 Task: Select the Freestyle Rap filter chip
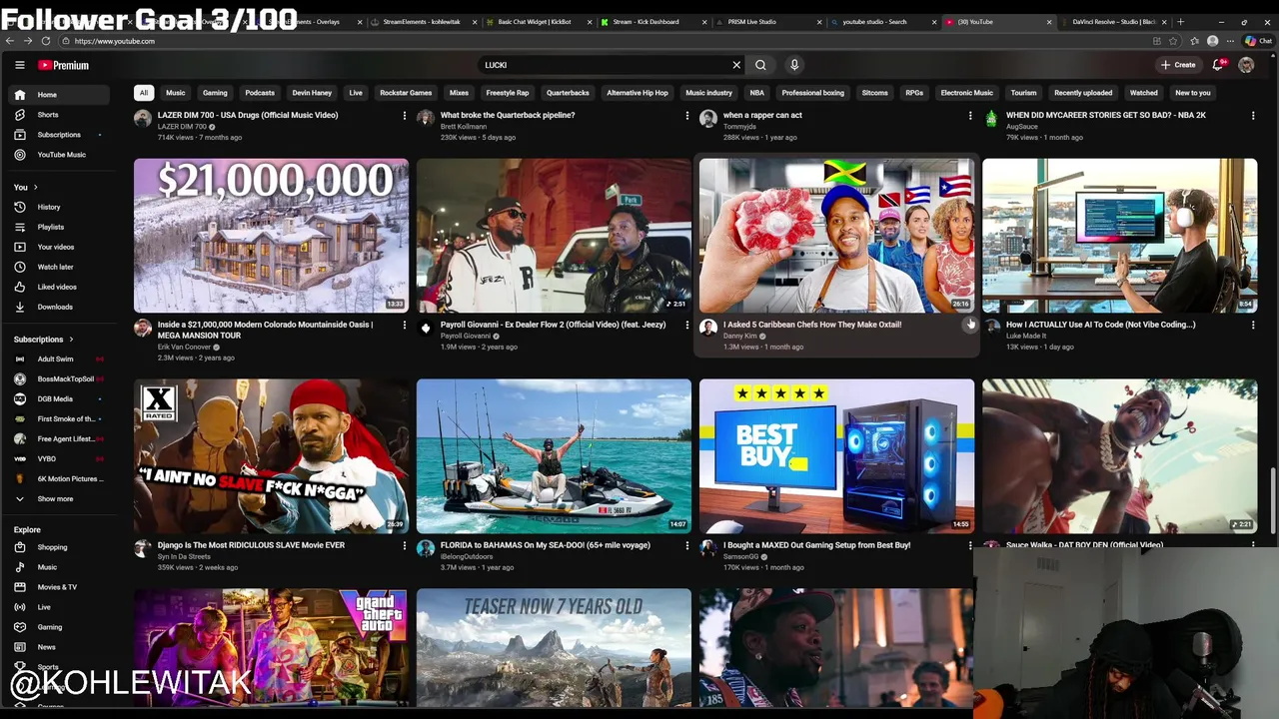pos(508,93)
